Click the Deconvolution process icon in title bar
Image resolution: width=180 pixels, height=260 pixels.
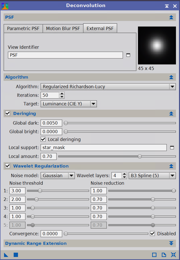pos(5,6)
